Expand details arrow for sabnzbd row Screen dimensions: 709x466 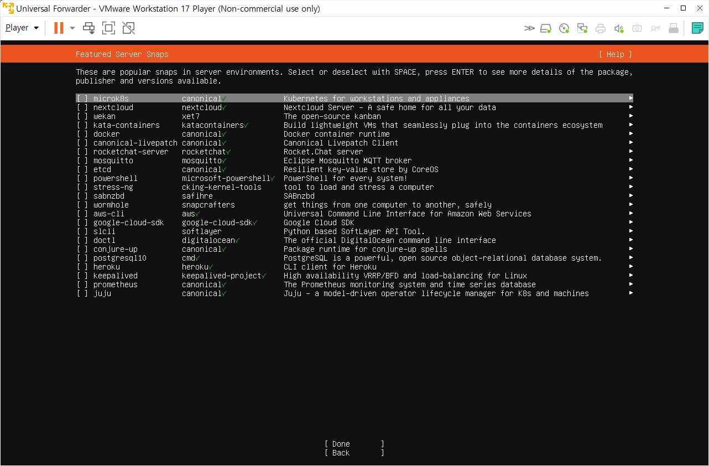click(631, 196)
